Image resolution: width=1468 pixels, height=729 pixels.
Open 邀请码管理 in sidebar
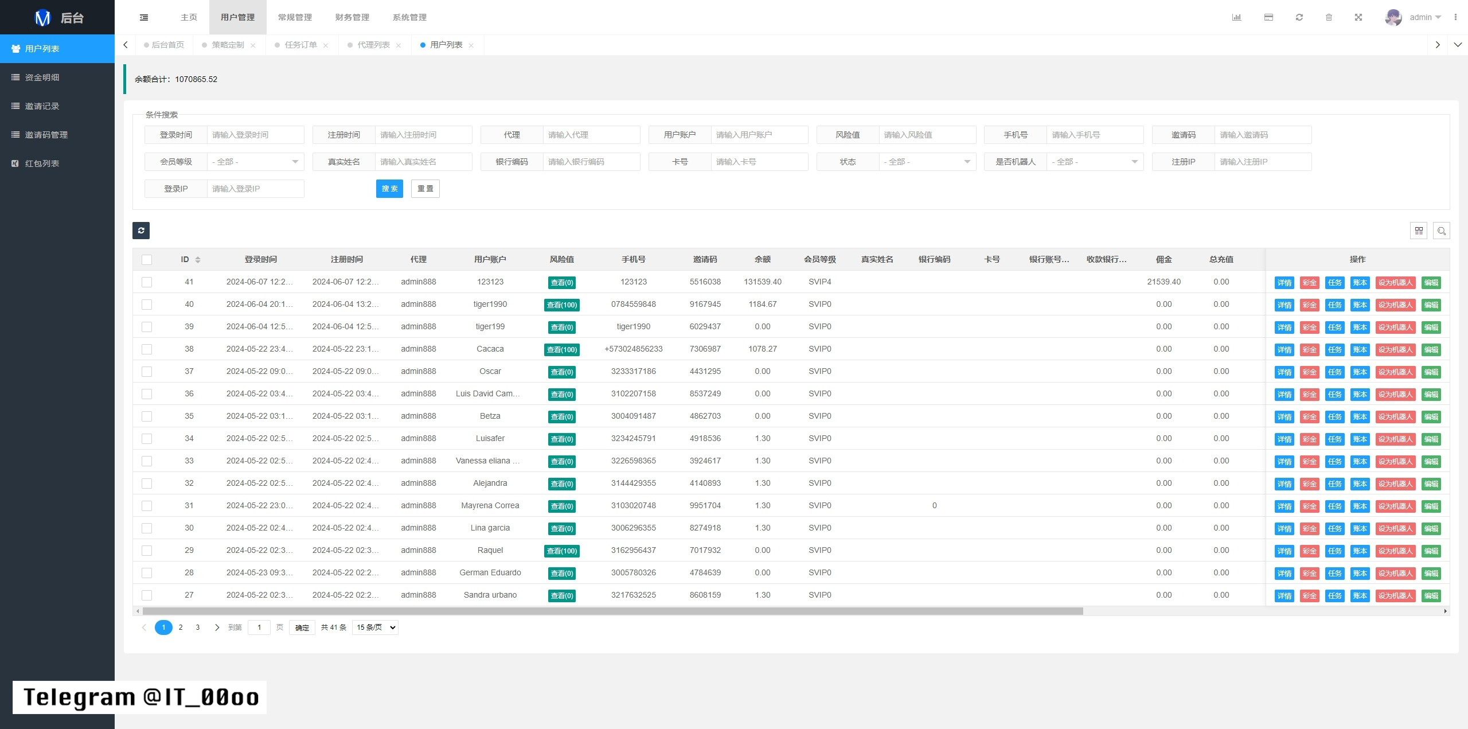click(x=57, y=135)
